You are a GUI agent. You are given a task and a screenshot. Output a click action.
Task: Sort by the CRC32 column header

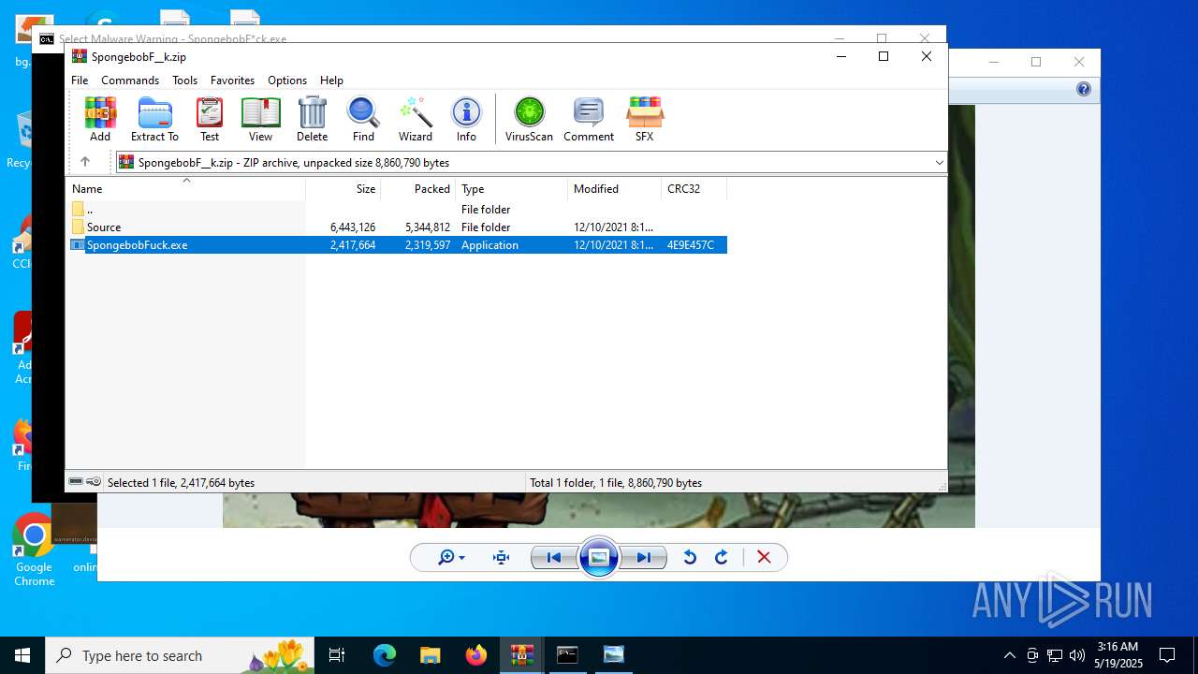(x=694, y=188)
